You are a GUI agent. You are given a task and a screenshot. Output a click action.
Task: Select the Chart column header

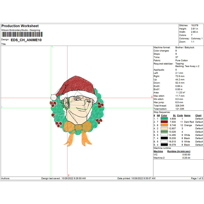pos(198,116)
